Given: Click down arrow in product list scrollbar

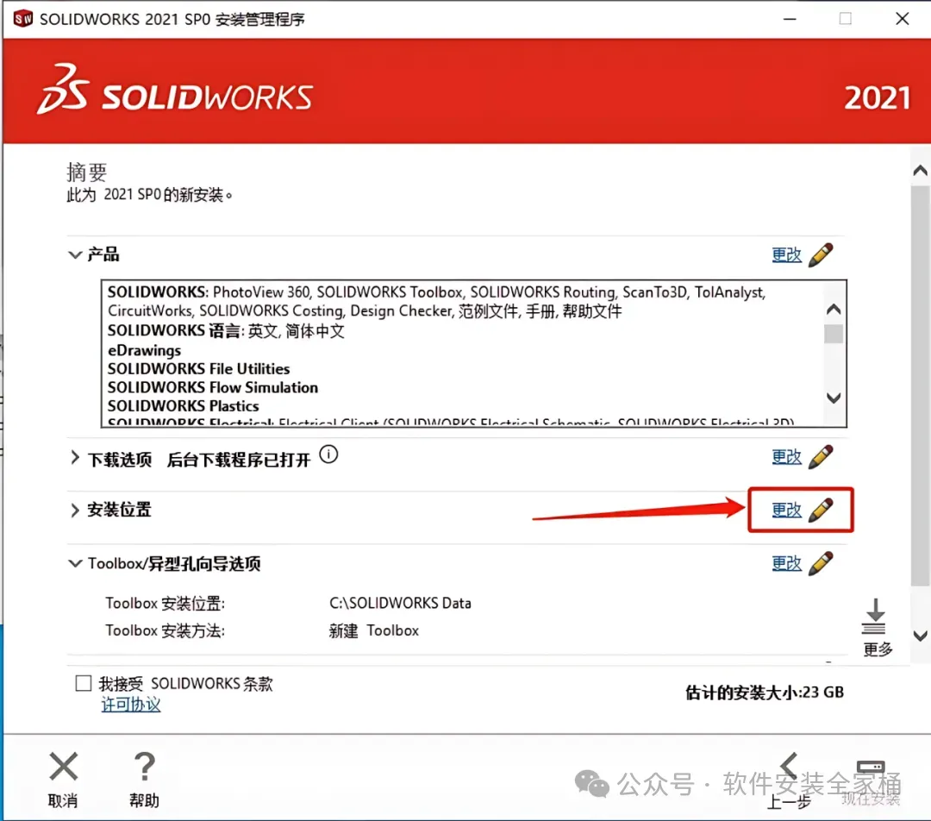Looking at the screenshot, I should point(834,398).
